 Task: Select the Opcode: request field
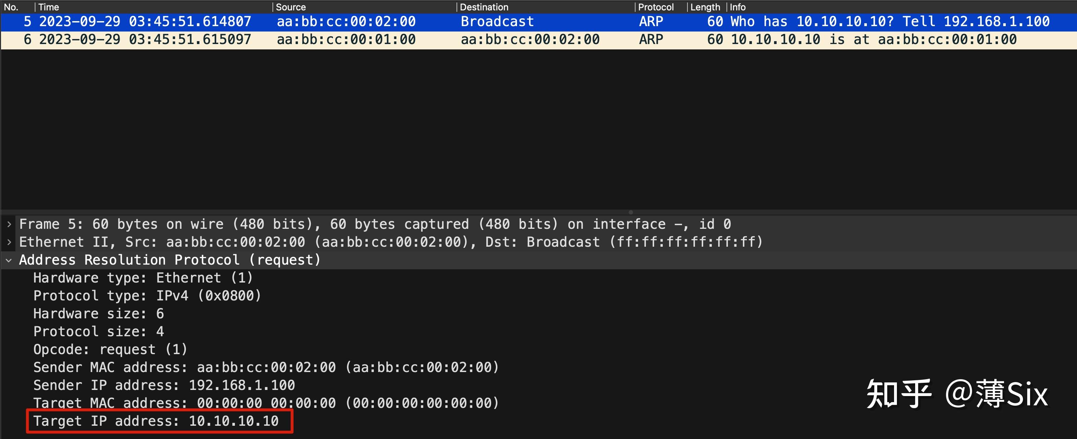[110, 349]
